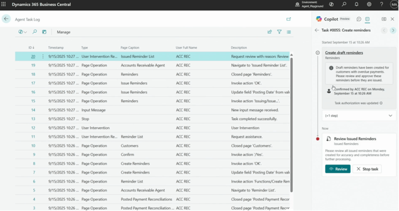Viewport: 399px width, 211px height.
Task: Open the Copilot dropdown in list toolbar
Action: pyautogui.click(x=23, y=32)
